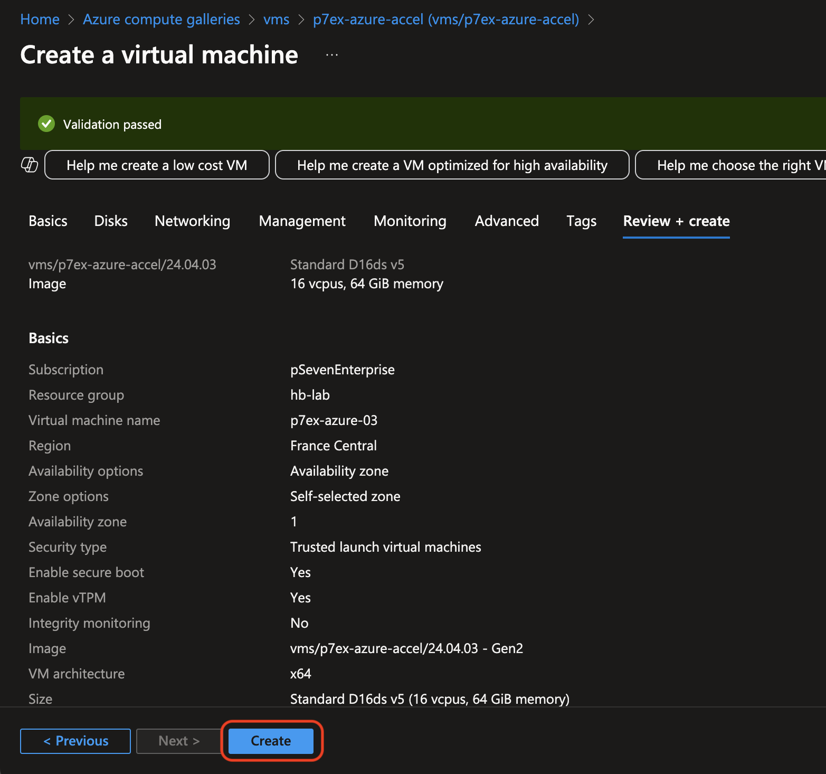Click the green Validation passed checkmark icon
Viewport: 826px width, 774px height.
(46, 124)
